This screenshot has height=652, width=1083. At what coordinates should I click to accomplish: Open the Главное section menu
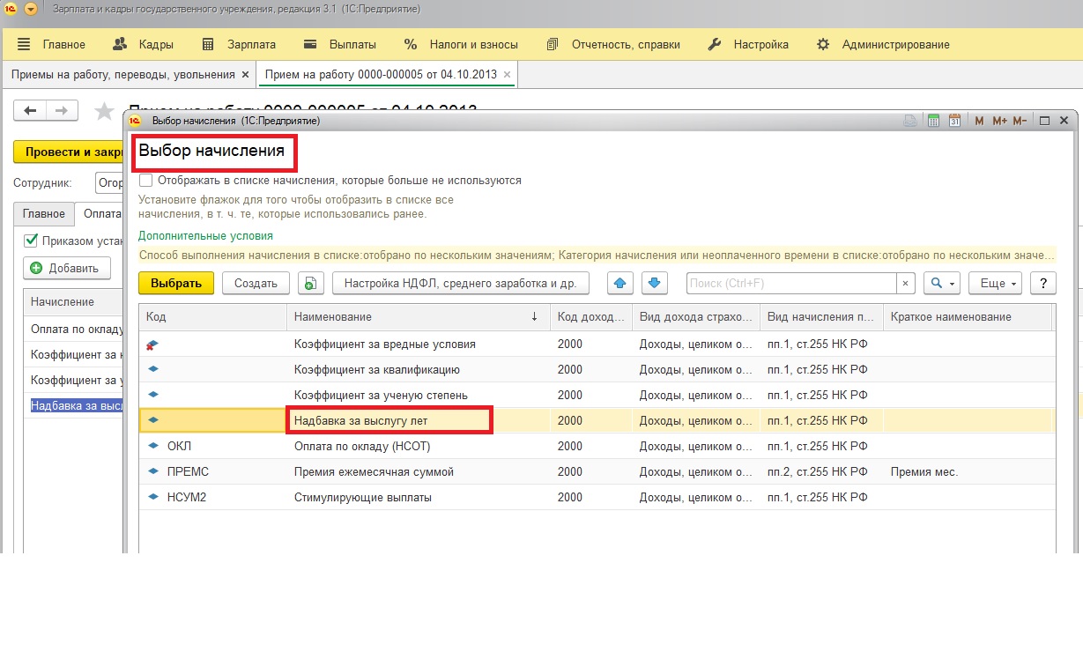52,44
